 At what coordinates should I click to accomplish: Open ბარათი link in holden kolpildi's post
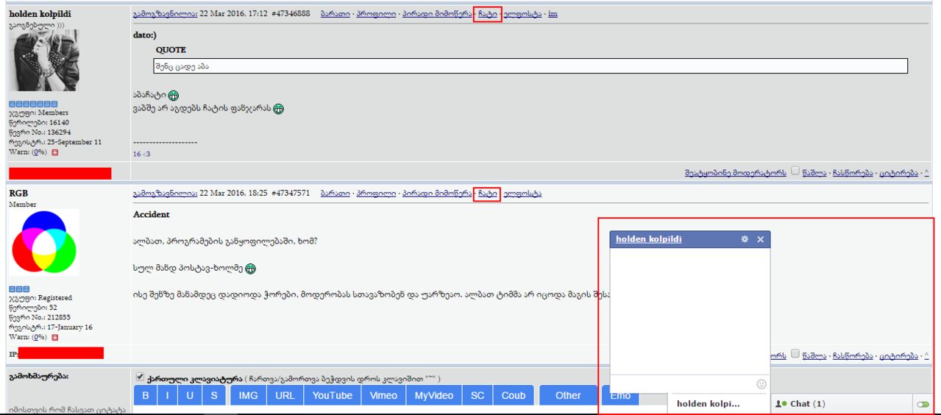[335, 14]
